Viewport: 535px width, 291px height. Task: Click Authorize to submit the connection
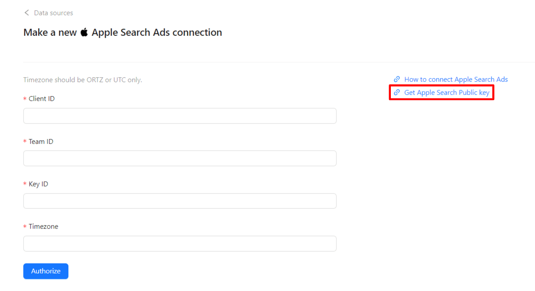click(46, 271)
